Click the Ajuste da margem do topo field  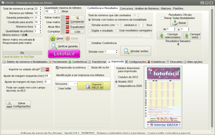click(48, 82)
